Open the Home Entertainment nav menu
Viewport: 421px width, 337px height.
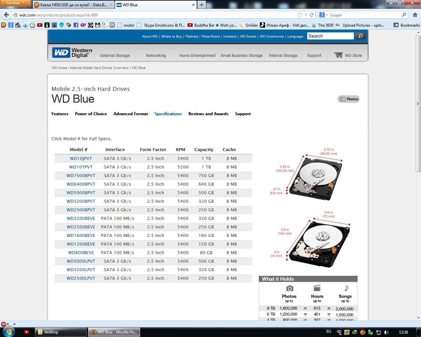click(197, 55)
